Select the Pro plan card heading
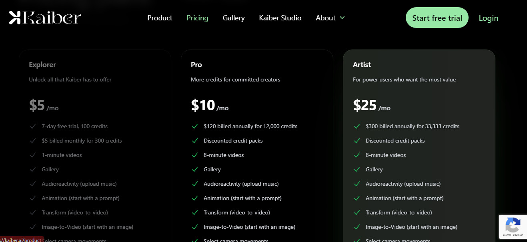Viewport: 527px width, 242px height. tap(196, 64)
